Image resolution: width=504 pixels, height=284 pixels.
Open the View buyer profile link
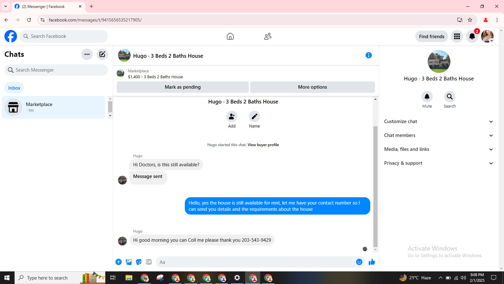[x=263, y=145]
